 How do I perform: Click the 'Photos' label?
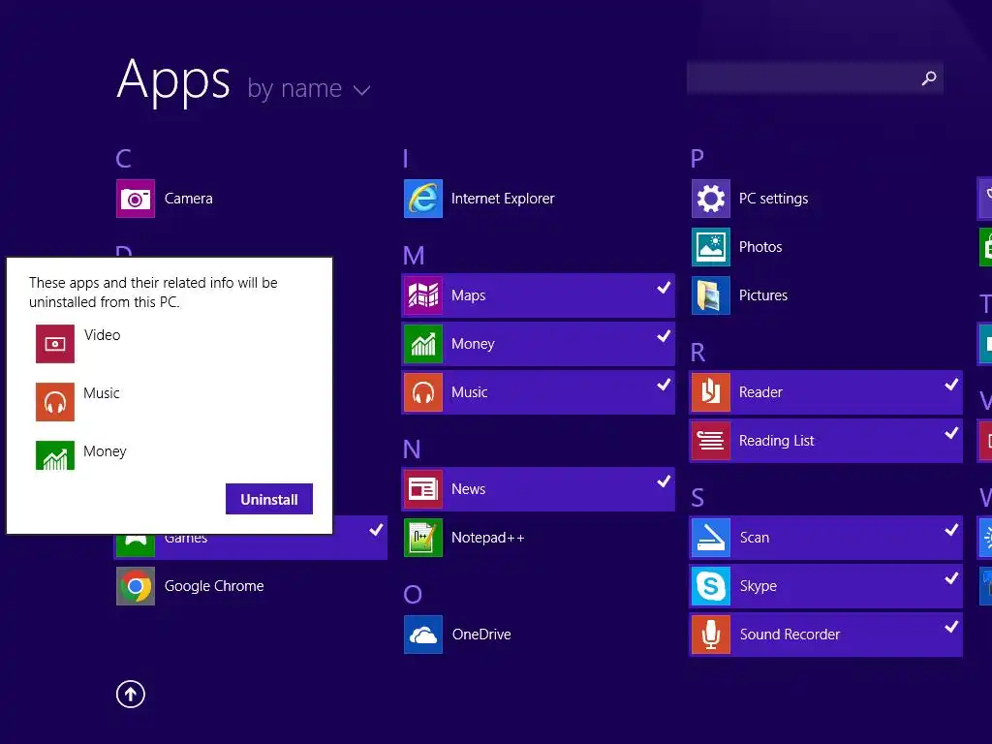click(760, 247)
